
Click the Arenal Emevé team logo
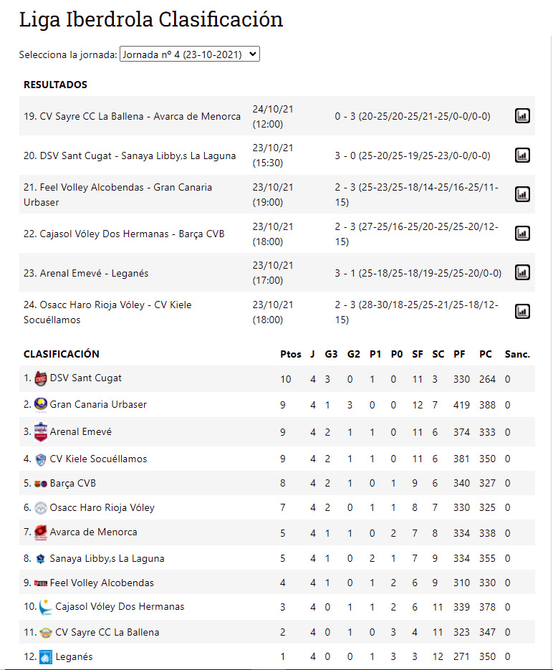pos(41,432)
